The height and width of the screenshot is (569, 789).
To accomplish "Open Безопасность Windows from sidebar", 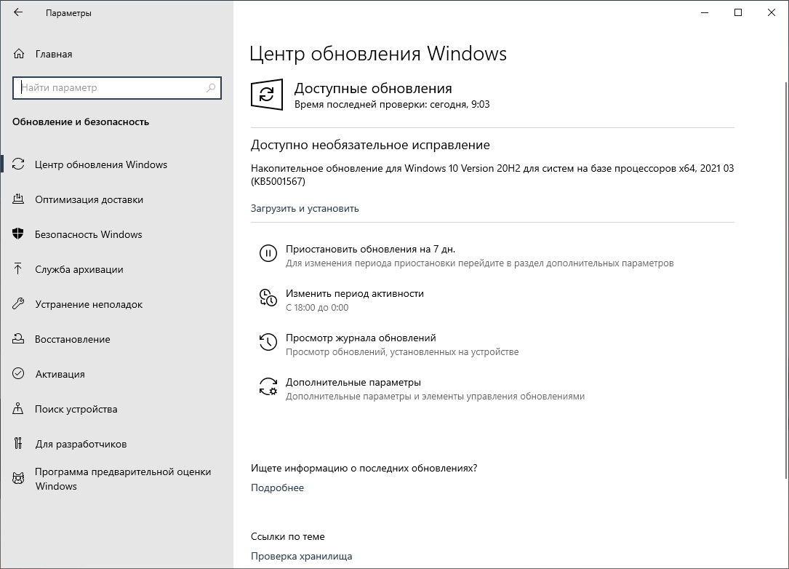I will coord(87,234).
